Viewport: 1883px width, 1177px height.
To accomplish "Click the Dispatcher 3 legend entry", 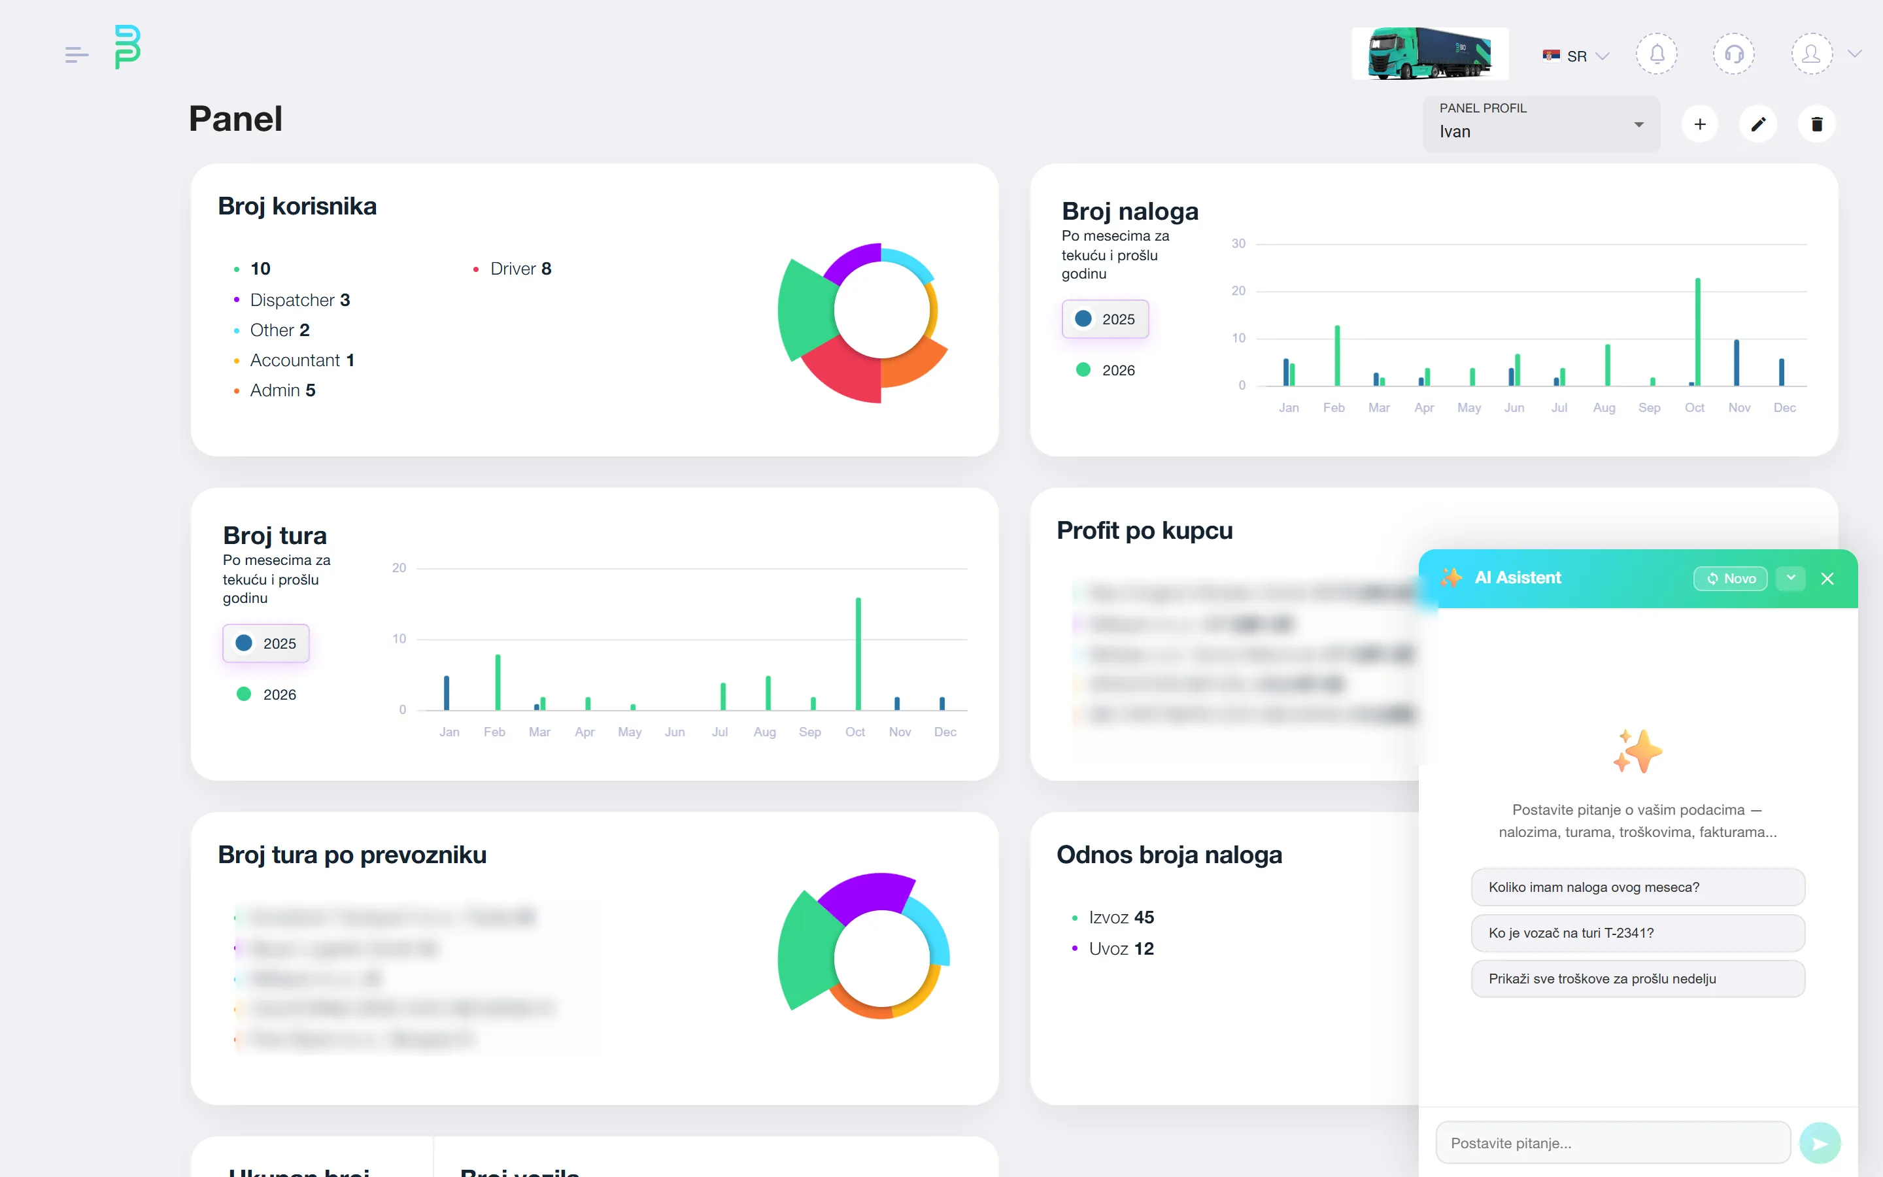I will 292,299.
